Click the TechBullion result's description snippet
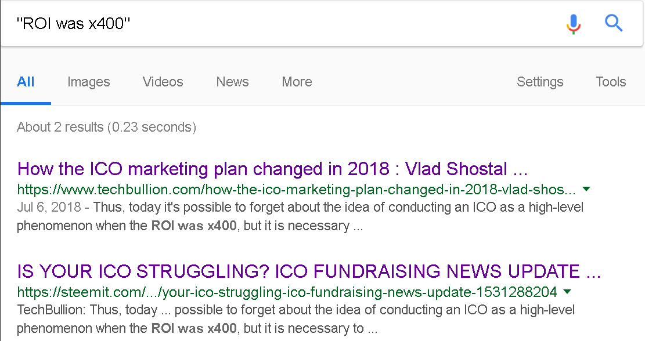Viewport: 645px width, 341px height. (300, 216)
